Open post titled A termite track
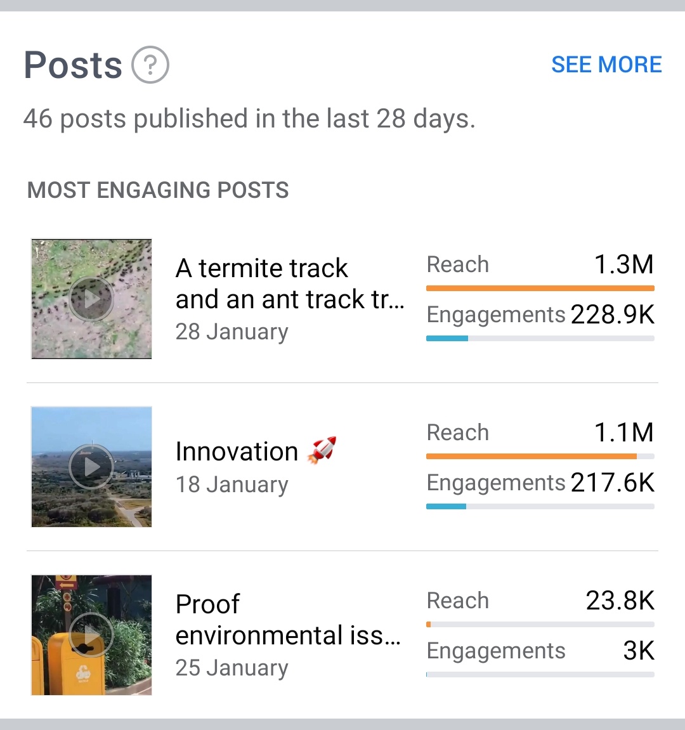Image resolution: width=685 pixels, height=730 pixels. tap(289, 284)
